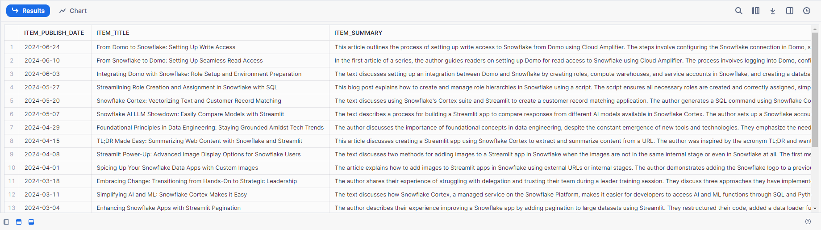
Task: Click the column view icon
Action: point(756,11)
